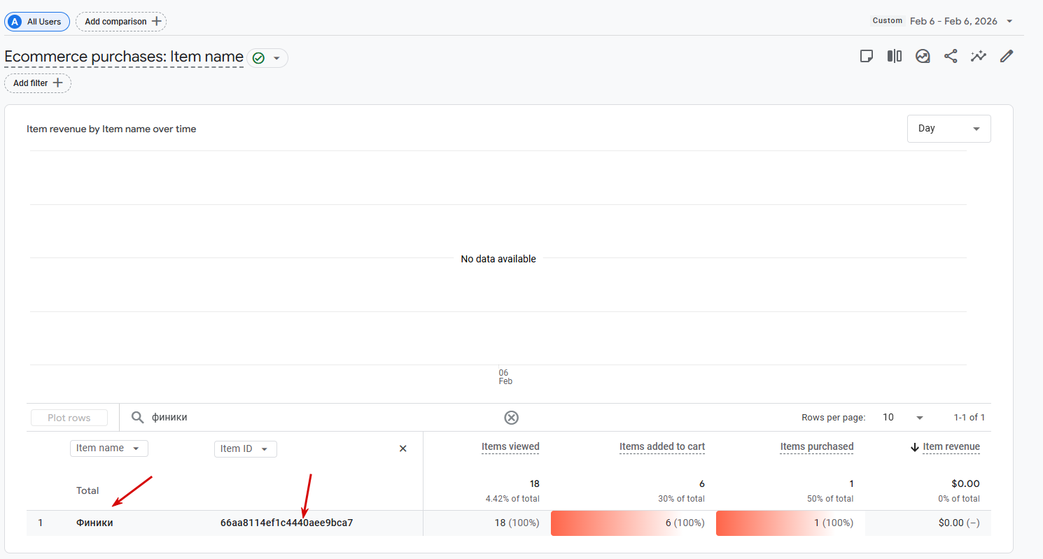Open the report status dropdown arrow
The width and height of the screenshot is (1043, 559).
point(276,58)
